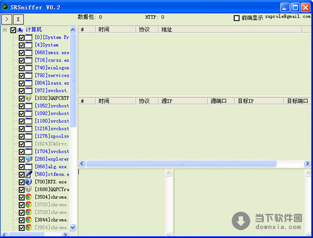Click the packet list scroll right arrow
The image size is (313, 238).
(307, 164)
